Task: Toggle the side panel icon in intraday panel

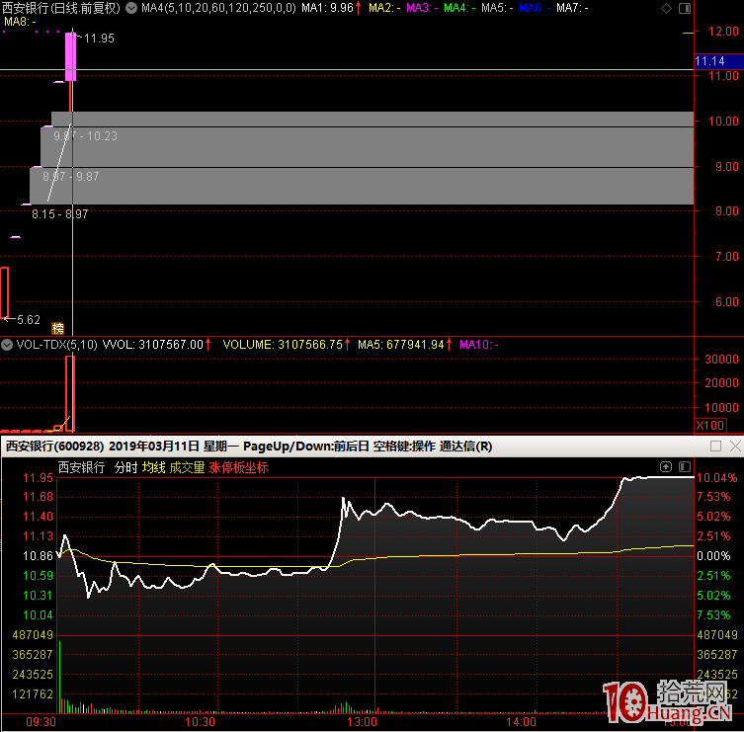Action: [685, 467]
